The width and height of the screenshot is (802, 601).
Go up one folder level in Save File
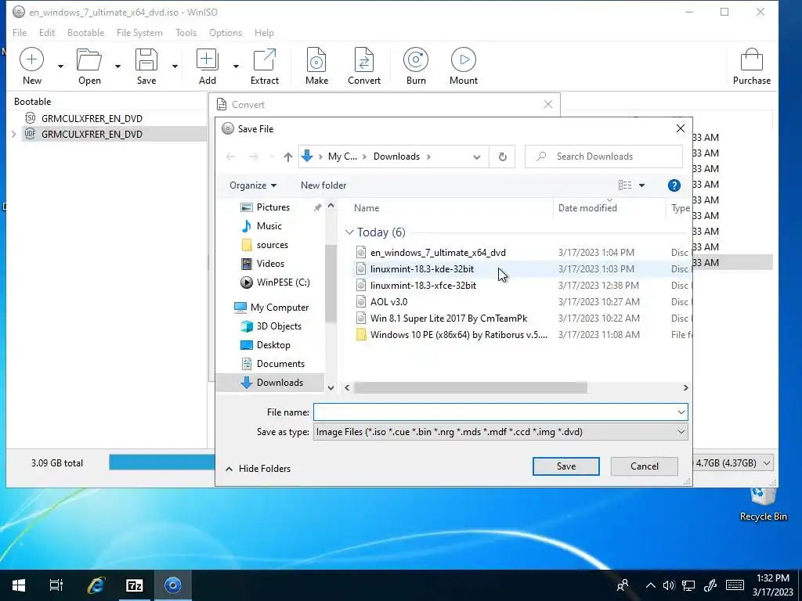[288, 157]
